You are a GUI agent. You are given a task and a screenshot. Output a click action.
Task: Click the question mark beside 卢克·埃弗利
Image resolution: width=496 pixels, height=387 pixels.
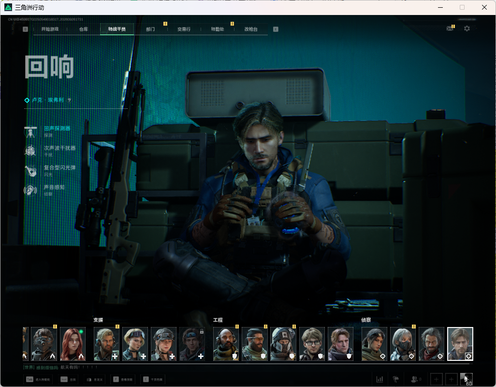pyautogui.click(x=69, y=100)
